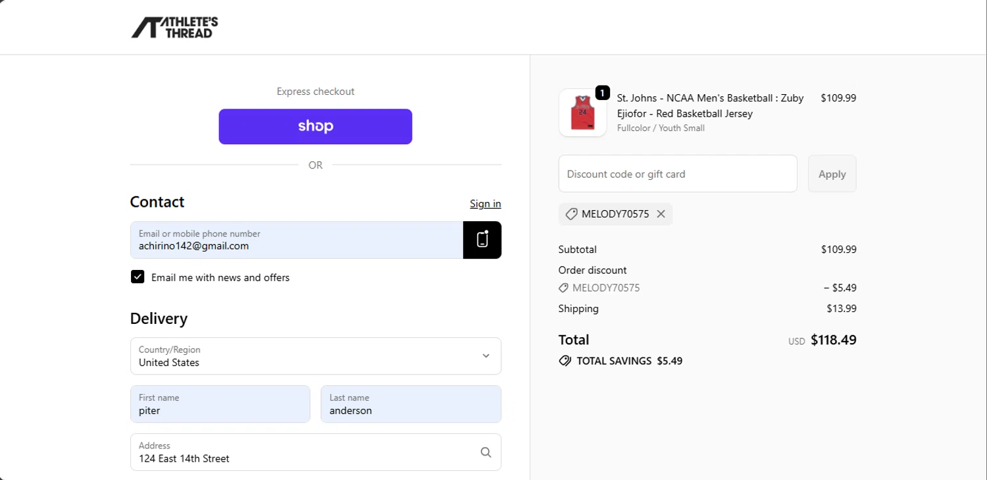987x480 pixels.
Task: Click the First name field
Action: click(x=220, y=404)
